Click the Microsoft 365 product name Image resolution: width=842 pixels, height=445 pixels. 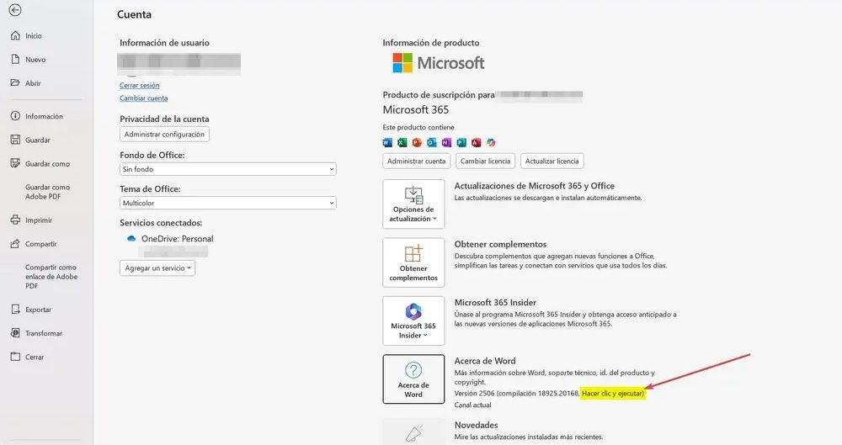(x=416, y=109)
